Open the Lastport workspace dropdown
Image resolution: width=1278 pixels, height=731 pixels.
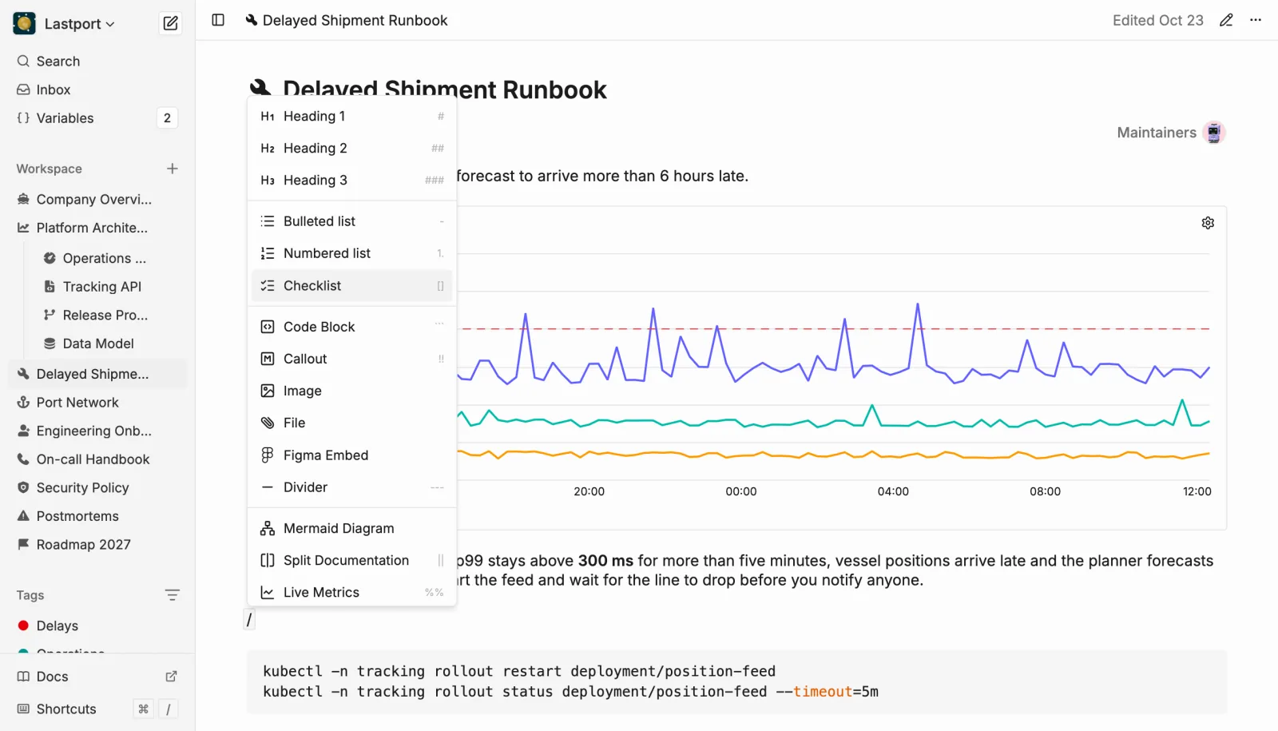click(x=80, y=24)
